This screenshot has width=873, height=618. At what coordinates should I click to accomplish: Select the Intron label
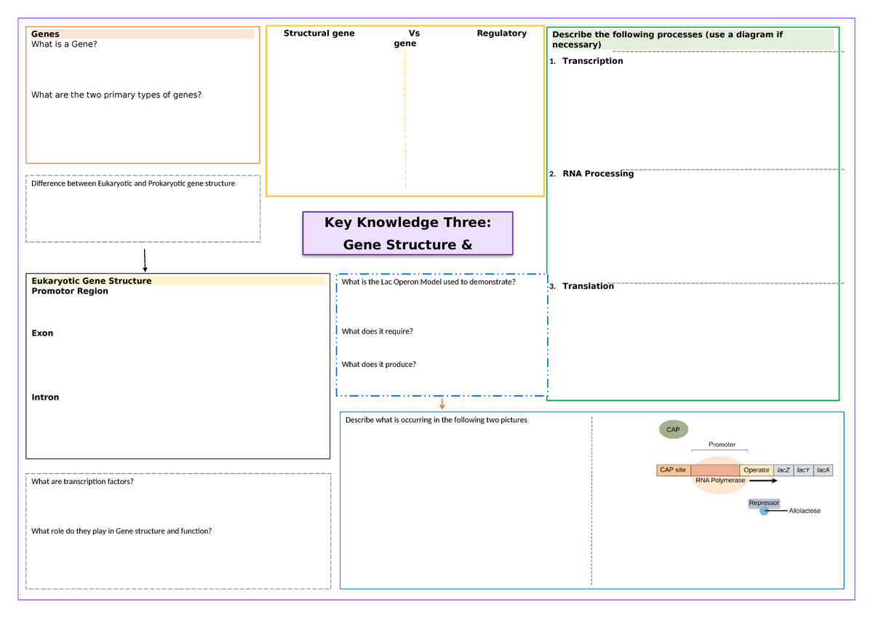click(45, 397)
